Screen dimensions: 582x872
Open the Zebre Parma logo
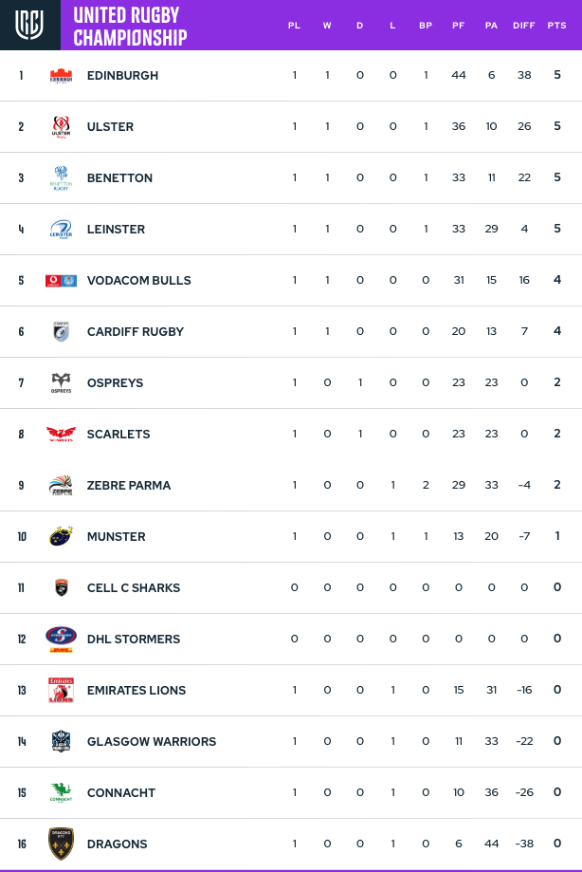pos(61,485)
